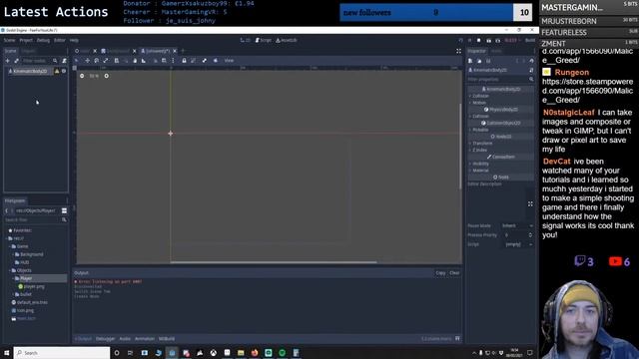The width and height of the screenshot is (639, 359).
Task: Open the Help menu
Action: tap(74, 40)
